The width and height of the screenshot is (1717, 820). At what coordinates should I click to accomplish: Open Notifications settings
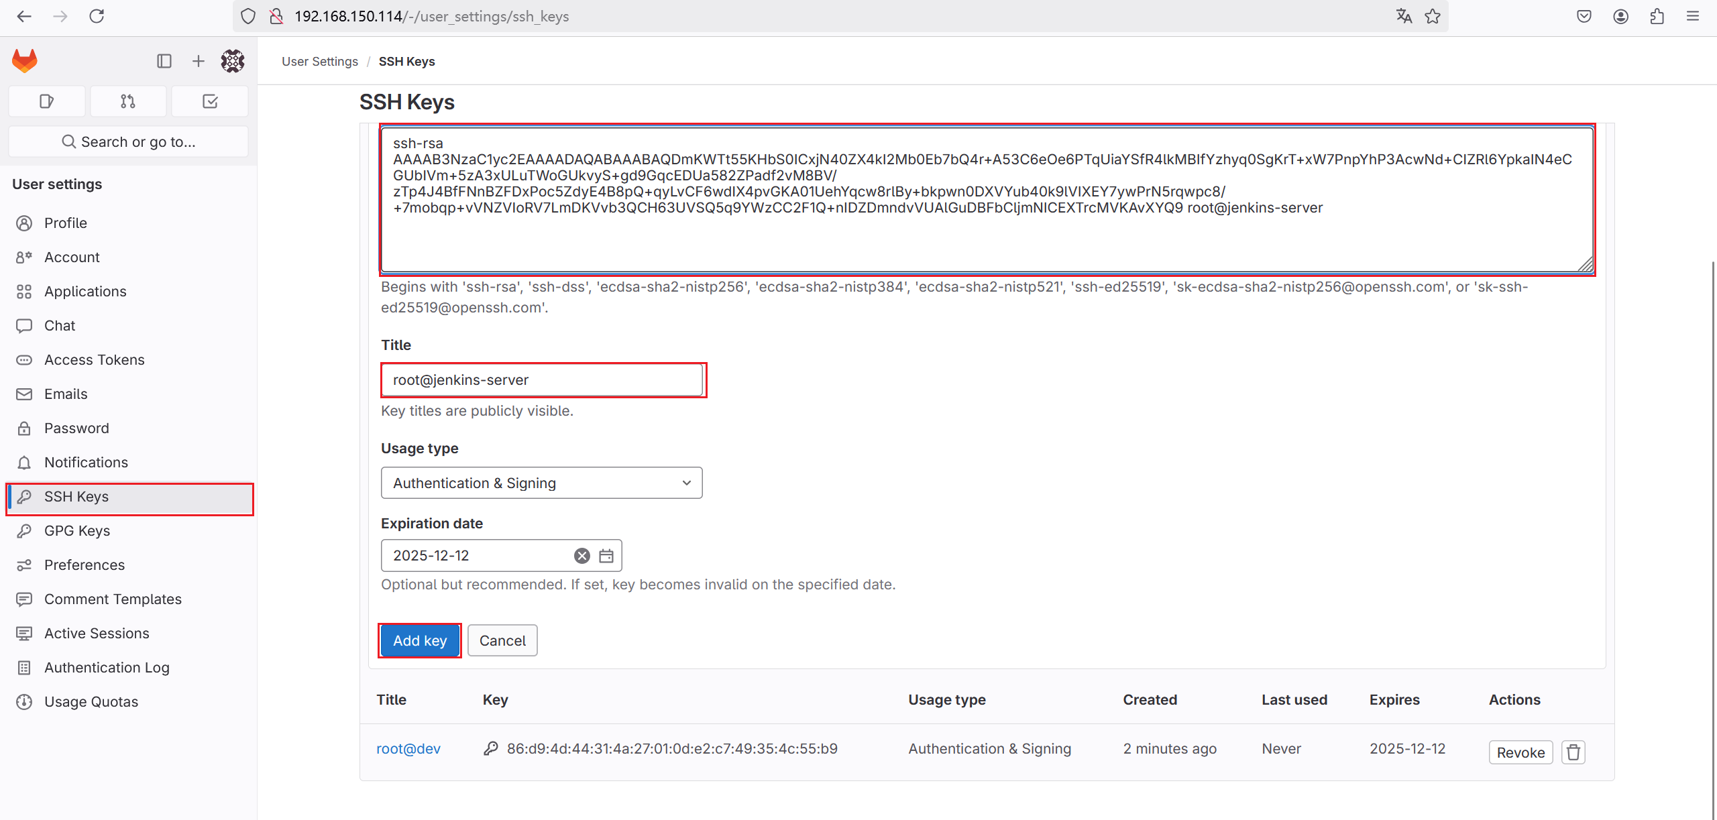129,462
